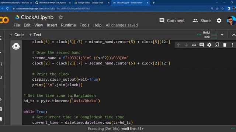Open a new browser tab

pyautogui.click(x=154, y=3)
